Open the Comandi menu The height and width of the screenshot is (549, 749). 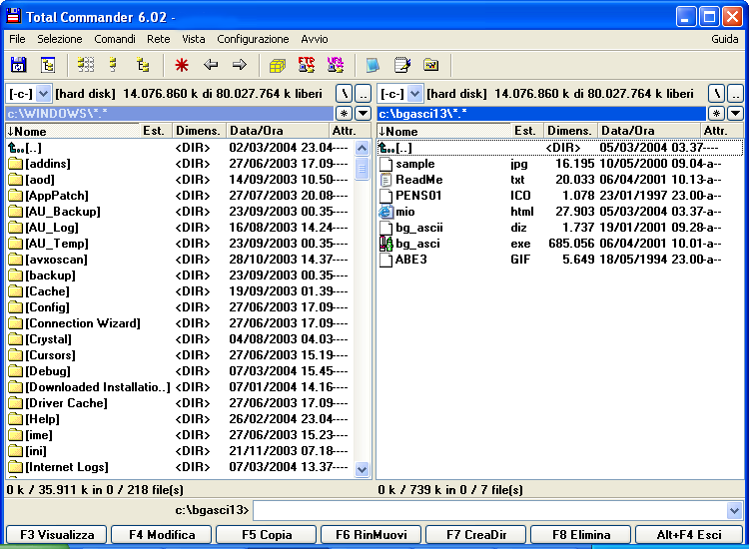tap(115, 39)
